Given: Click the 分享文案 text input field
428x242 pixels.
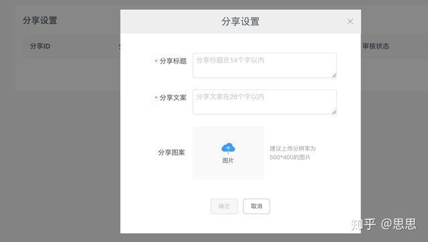Looking at the screenshot, I should coord(265,102).
